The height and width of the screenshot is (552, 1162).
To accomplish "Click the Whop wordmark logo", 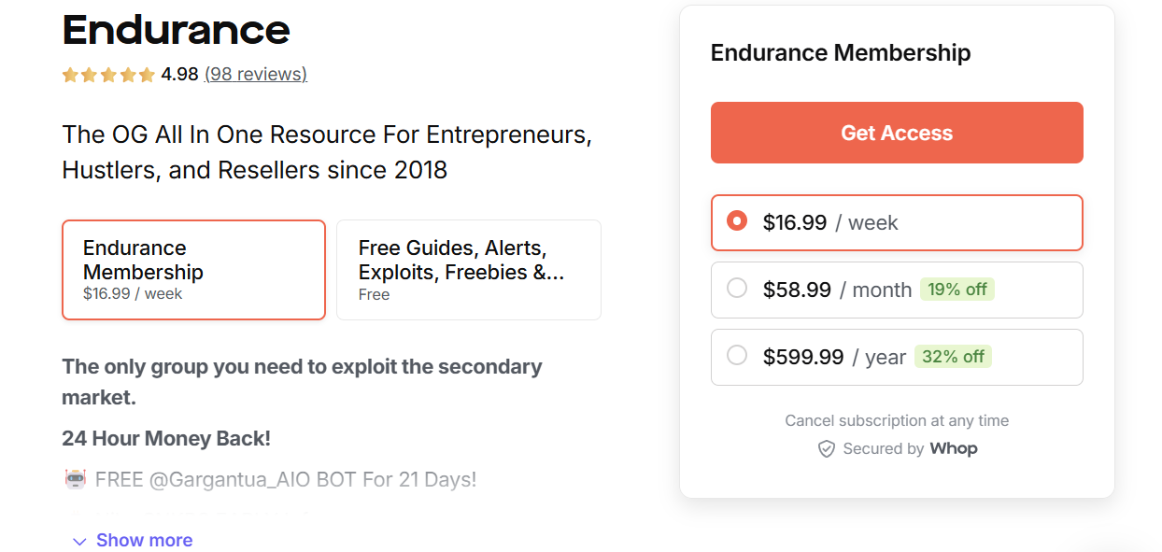I will click(x=954, y=448).
